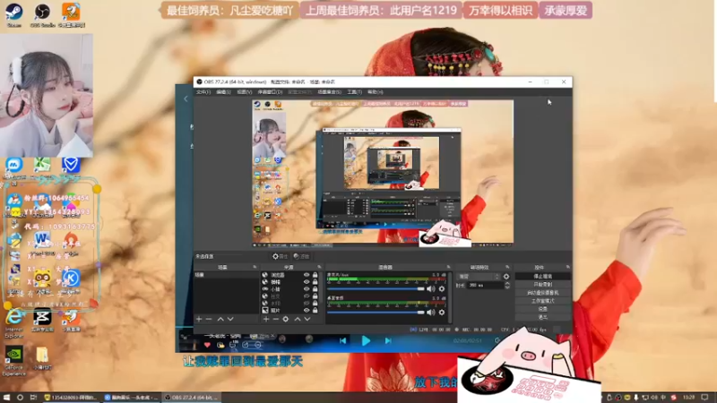Click the 停止推流 button

tap(543, 277)
